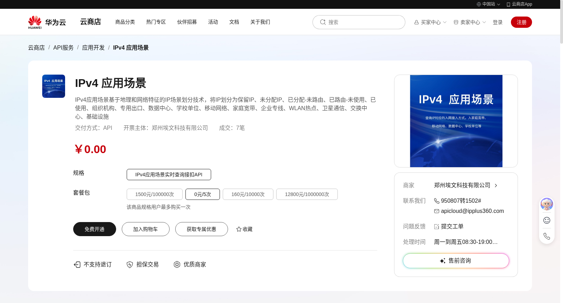Click the 售前咨询 button
563x303 pixels.
point(456,261)
